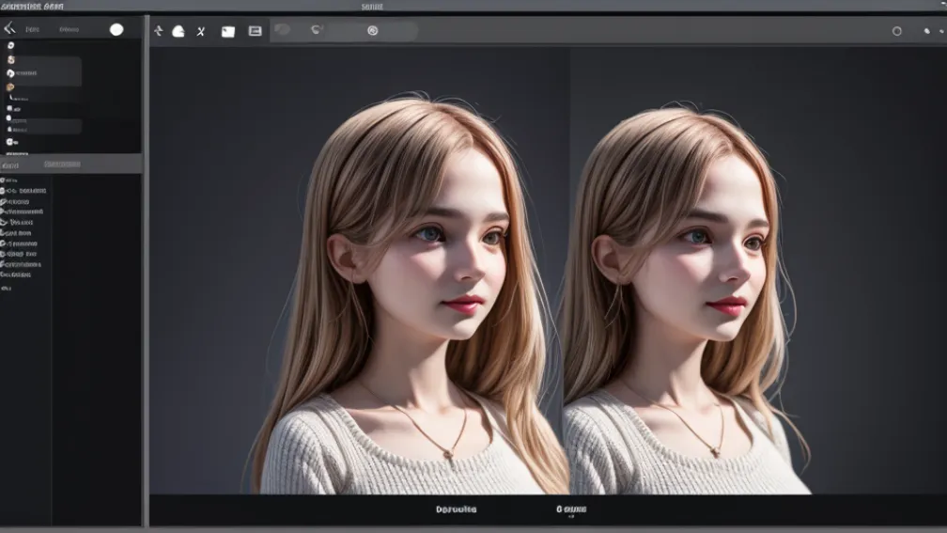Click the dark oval button in the toolbar pill
Screen dimensions: 947x533
click(282, 30)
